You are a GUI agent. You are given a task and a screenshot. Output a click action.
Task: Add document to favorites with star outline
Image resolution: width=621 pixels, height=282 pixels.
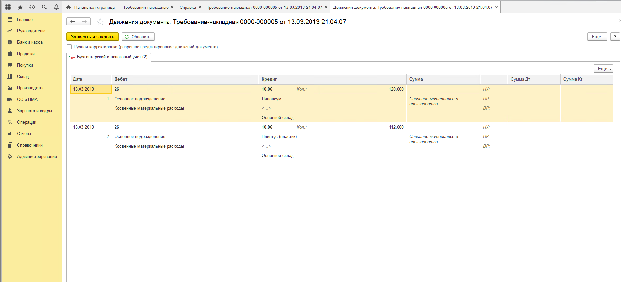point(100,22)
